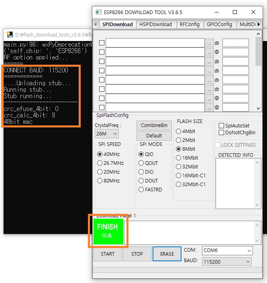Switch to the HSPIDownload tab

pos(155,25)
